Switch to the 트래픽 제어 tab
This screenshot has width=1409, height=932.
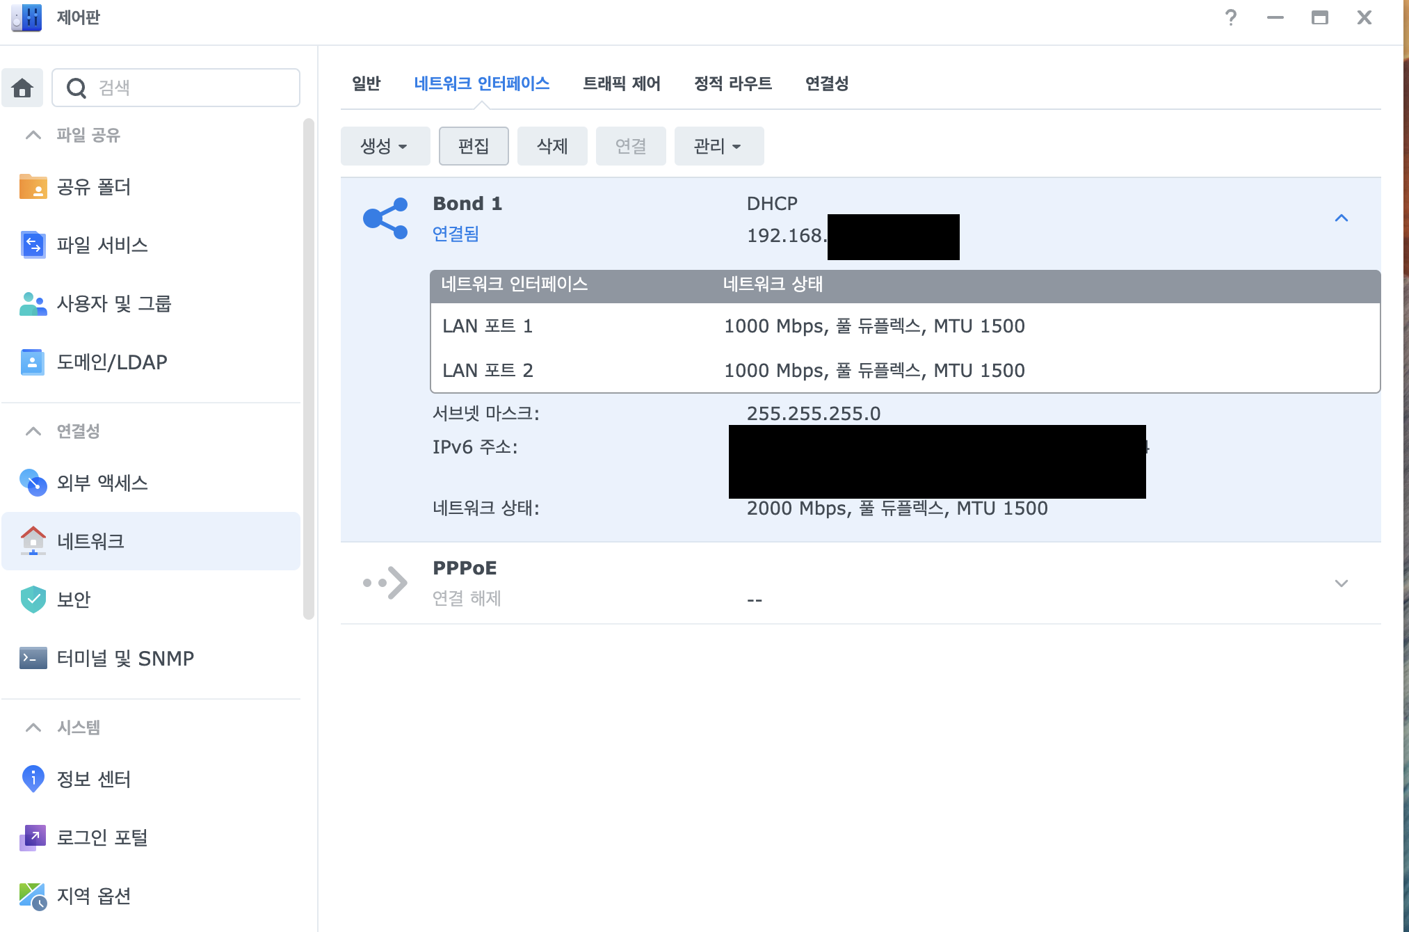pos(621,83)
